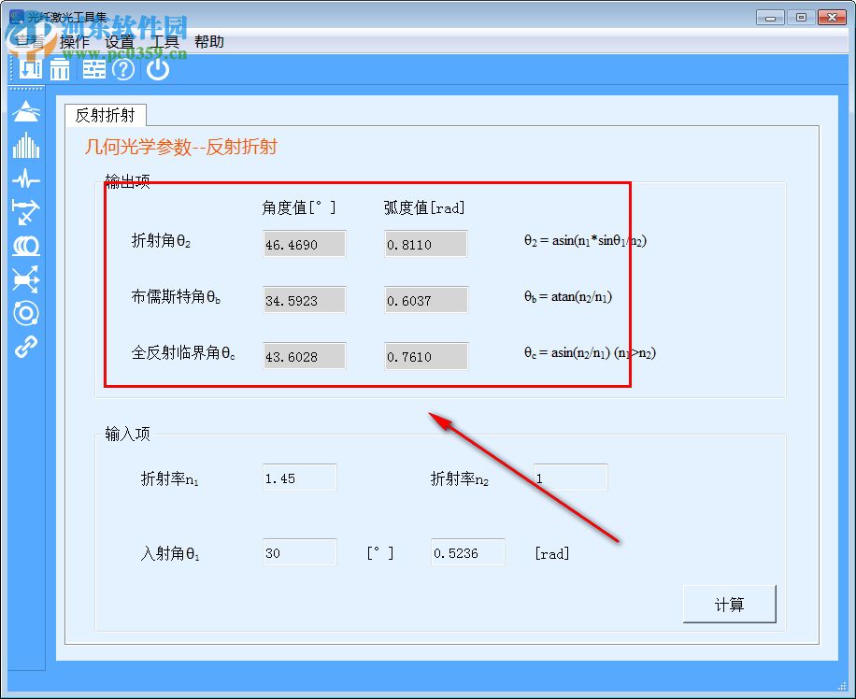Open the 工具 menu

(164, 41)
